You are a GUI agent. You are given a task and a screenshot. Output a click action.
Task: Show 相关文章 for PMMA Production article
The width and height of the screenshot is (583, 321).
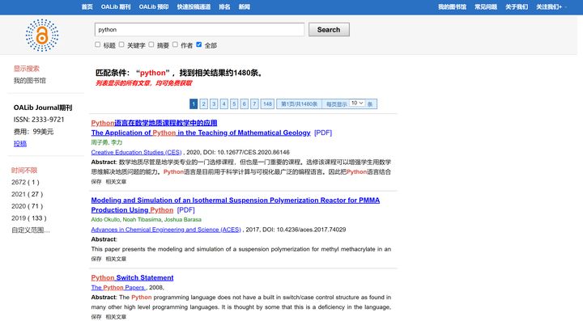(116, 259)
